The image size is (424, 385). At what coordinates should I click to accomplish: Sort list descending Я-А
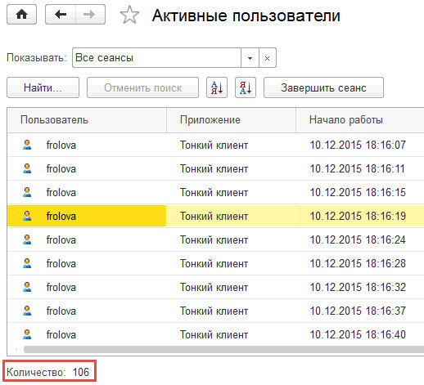point(246,87)
